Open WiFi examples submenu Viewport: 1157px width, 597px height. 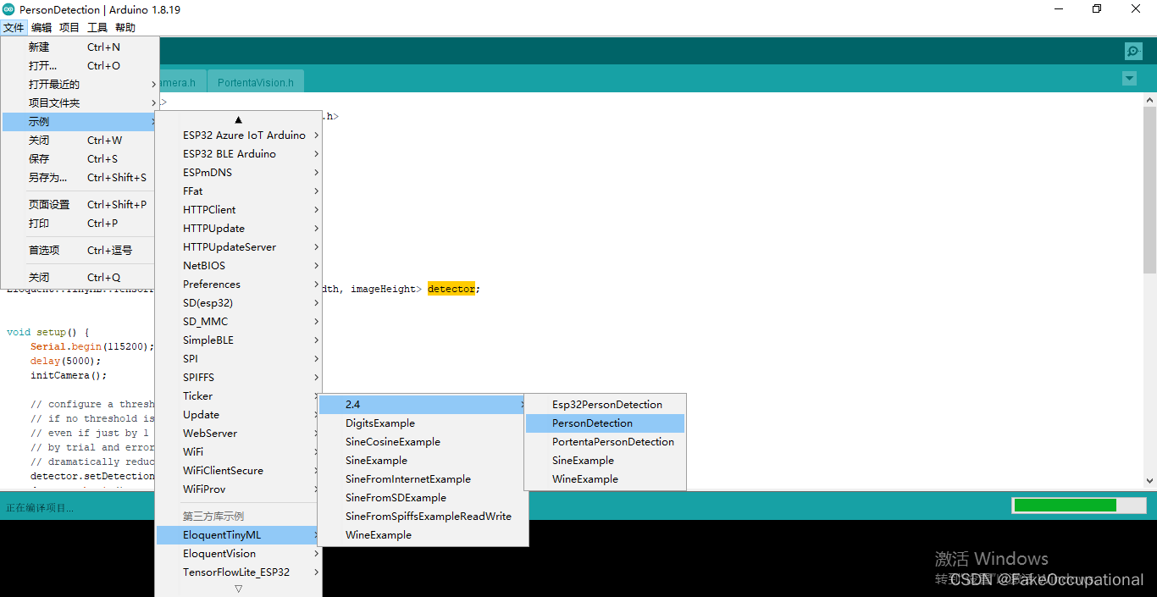point(239,452)
